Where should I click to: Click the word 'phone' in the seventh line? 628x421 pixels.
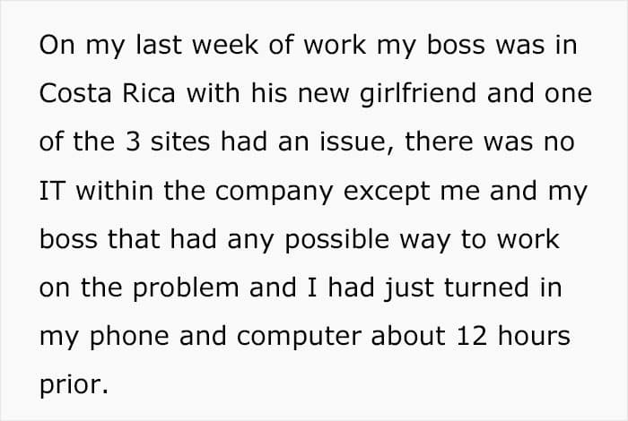(x=129, y=337)
